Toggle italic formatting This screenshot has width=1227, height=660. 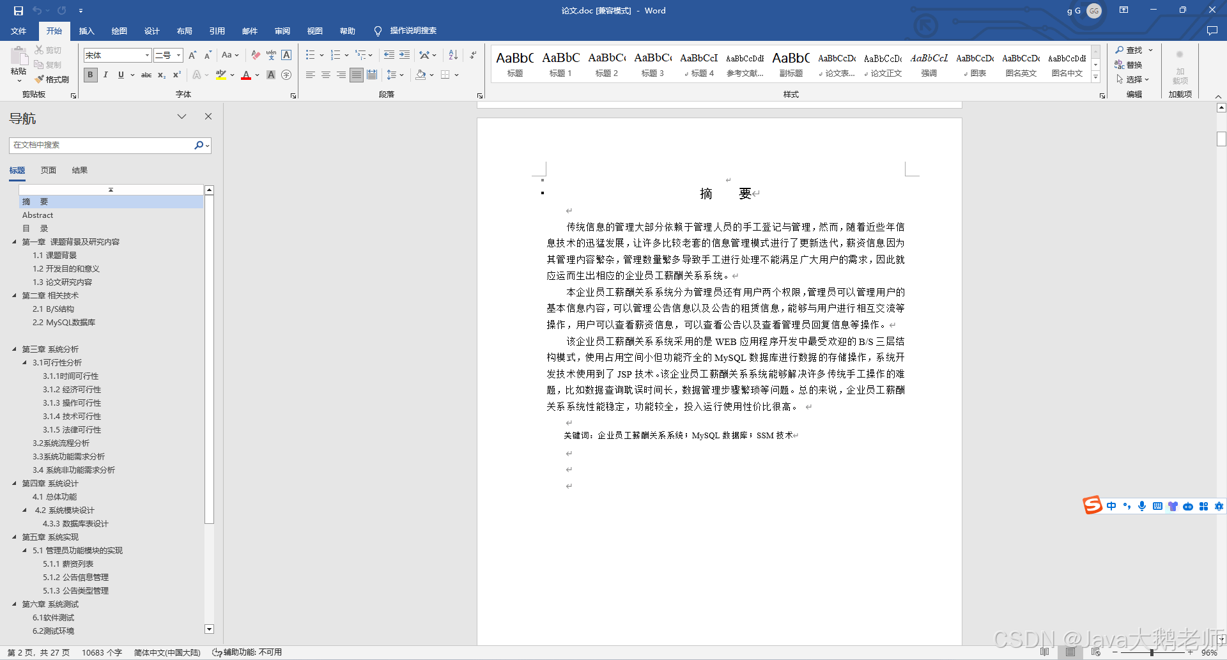pos(105,75)
